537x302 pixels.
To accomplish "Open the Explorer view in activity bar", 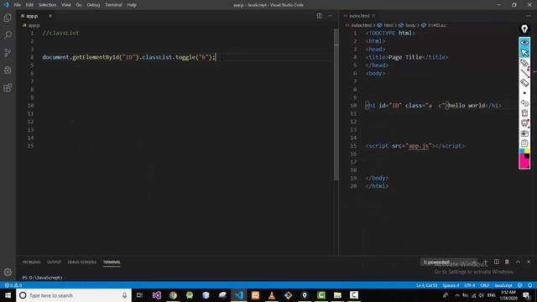I will click(8, 18).
